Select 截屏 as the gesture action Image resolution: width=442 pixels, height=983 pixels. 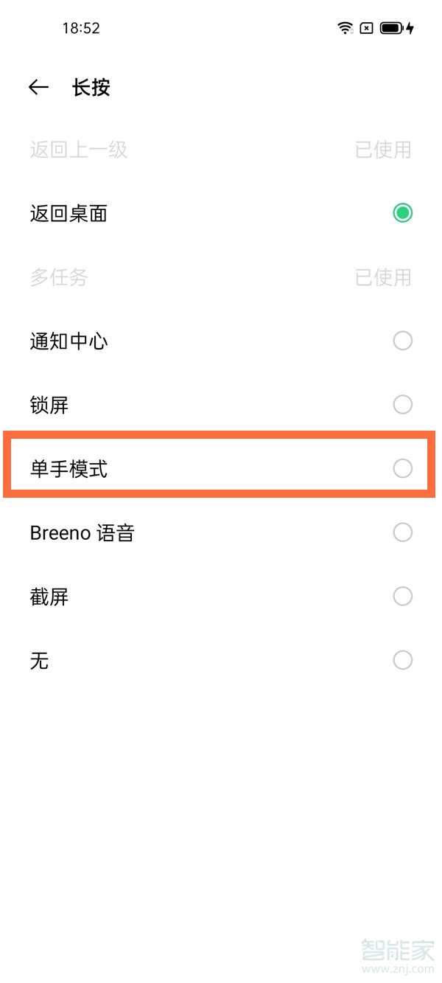(402, 596)
